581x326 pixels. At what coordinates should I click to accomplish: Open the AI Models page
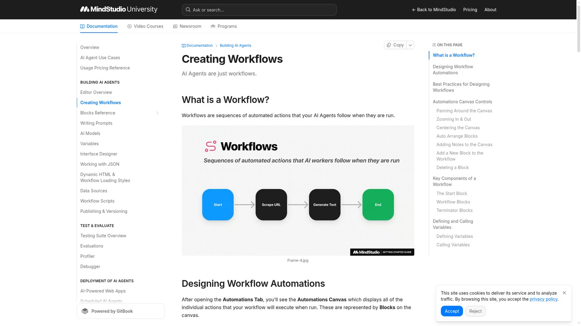pyautogui.click(x=90, y=133)
